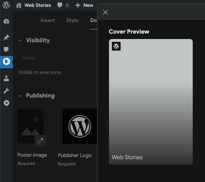Open the Comments icon in sidebar

(x=6, y=49)
